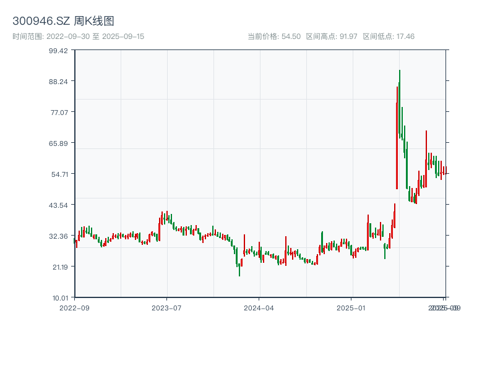Click the chart title 300946.SZ 周K线图
495x371 pixels.
pyautogui.click(x=63, y=21)
